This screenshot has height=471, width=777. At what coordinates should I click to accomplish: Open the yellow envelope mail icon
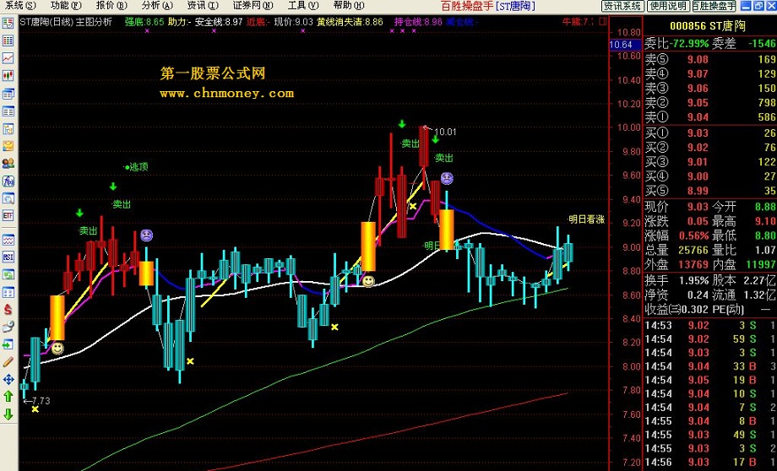point(8,146)
